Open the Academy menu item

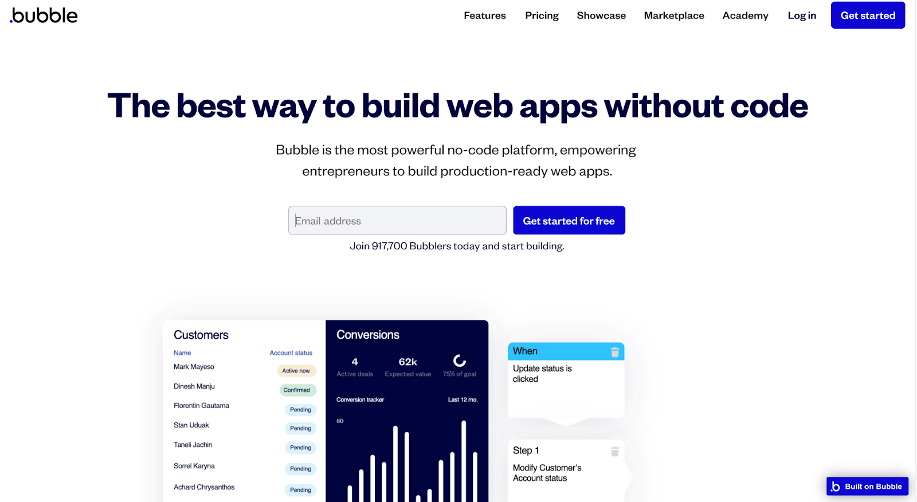tap(745, 15)
